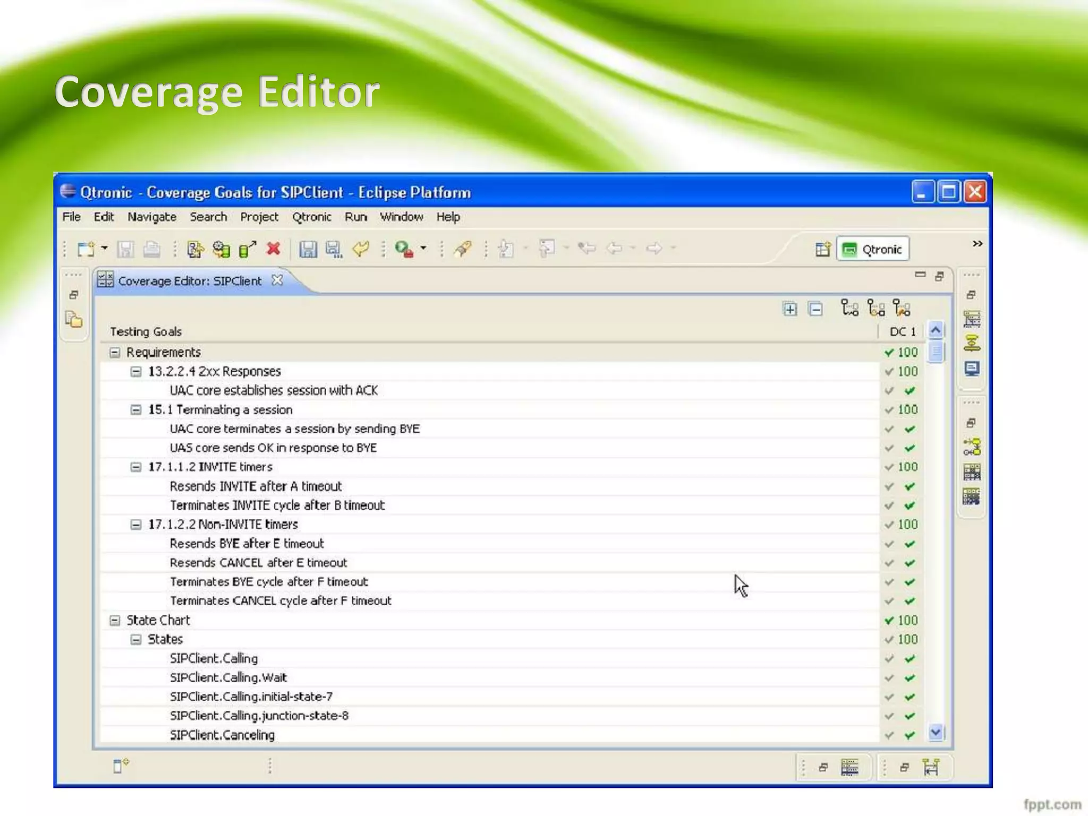Screen dimensions: 1088x816
Task: Click the red X delete icon
Action: 273,249
